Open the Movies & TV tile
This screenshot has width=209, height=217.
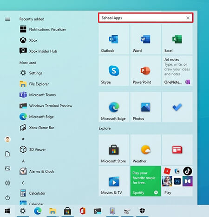(x=114, y=181)
